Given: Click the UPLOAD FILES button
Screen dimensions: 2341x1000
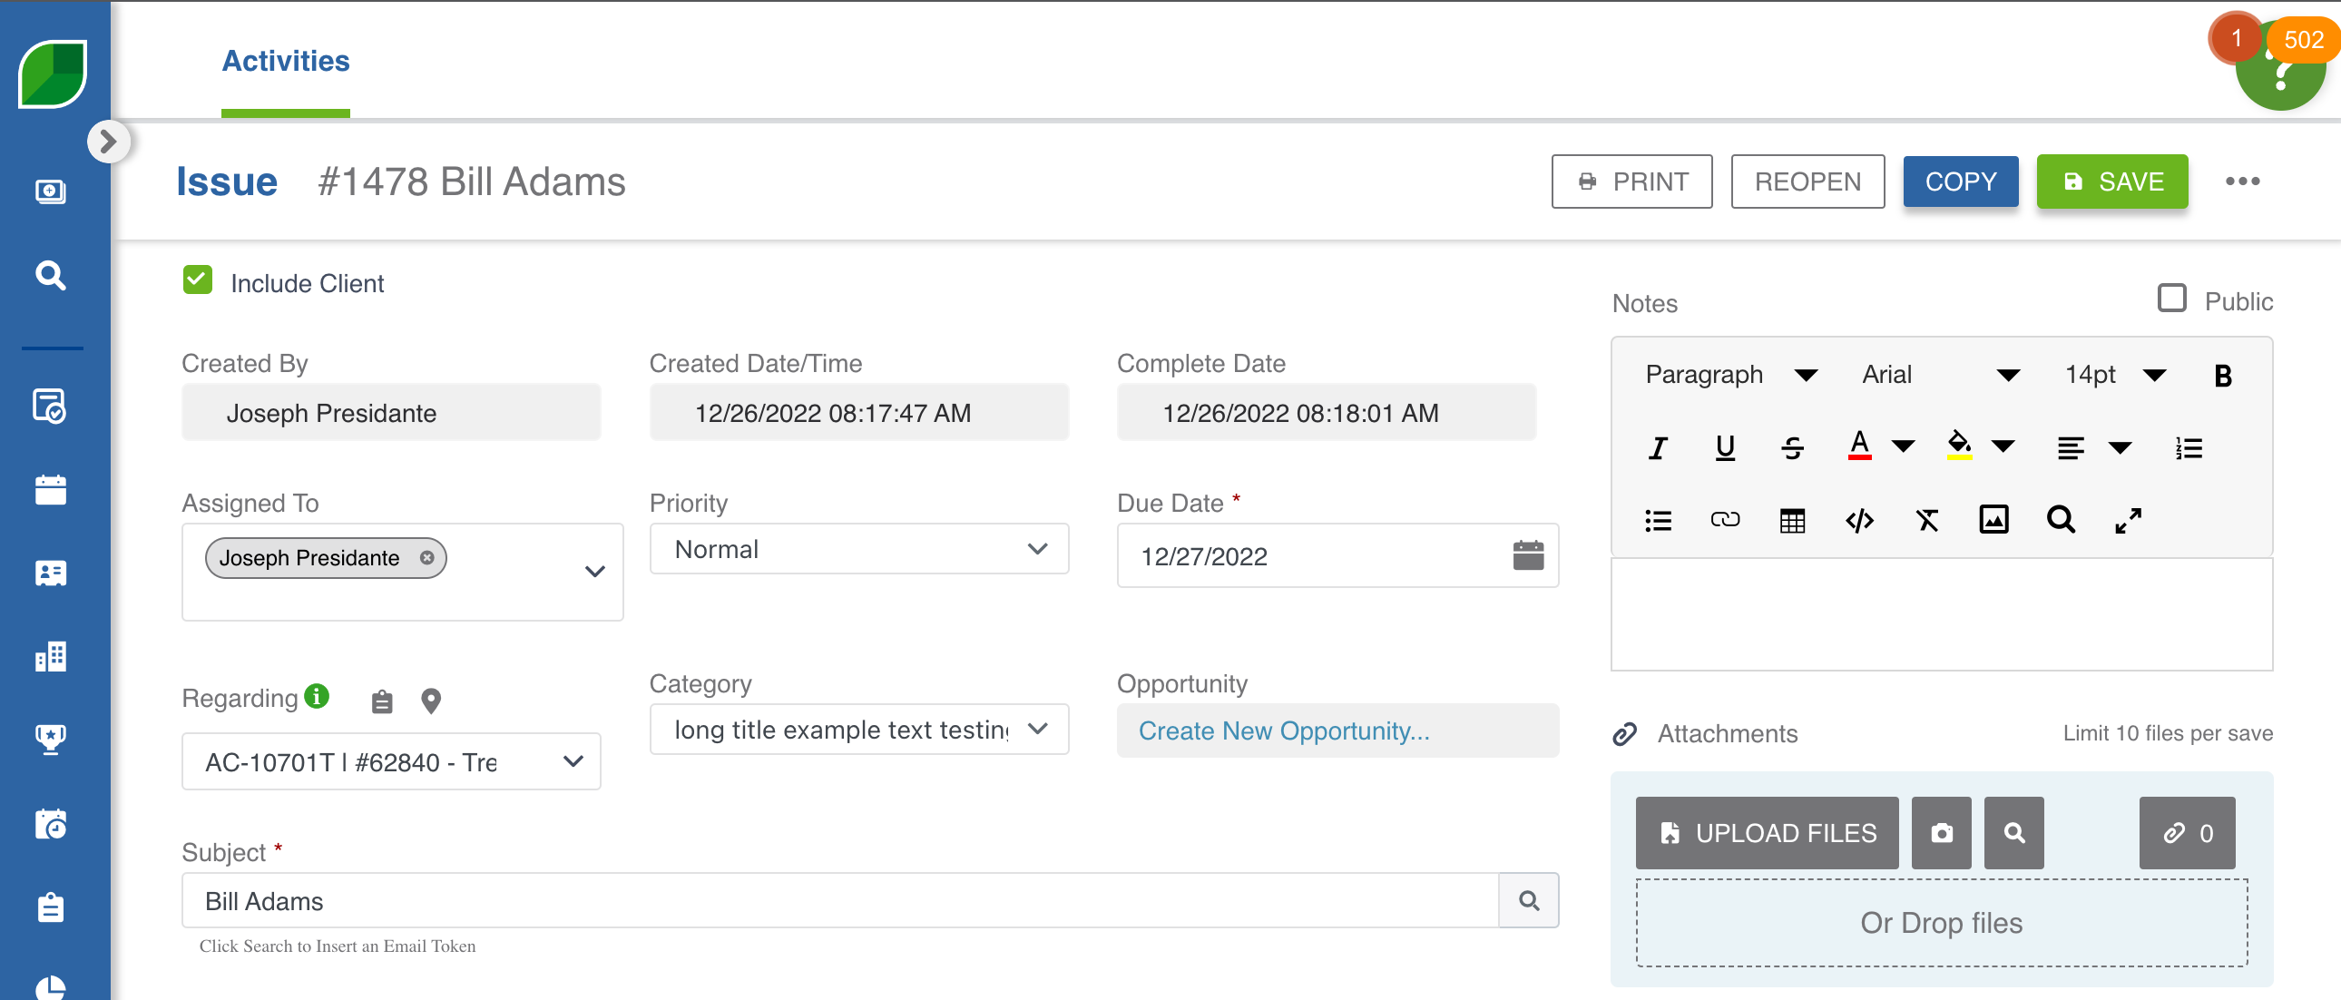Looking at the screenshot, I should [1767, 833].
